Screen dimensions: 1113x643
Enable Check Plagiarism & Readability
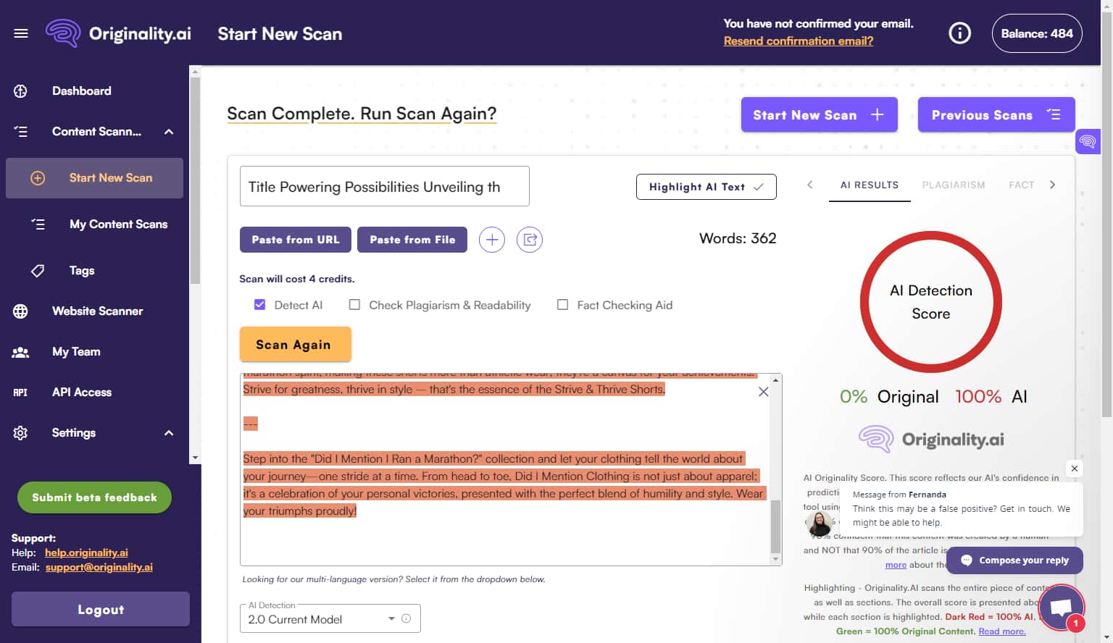(x=354, y=304)
